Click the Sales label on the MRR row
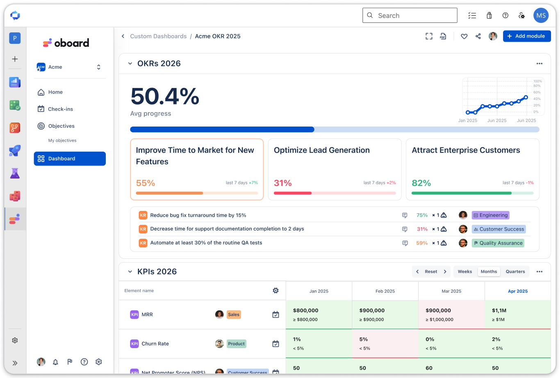 234,315
